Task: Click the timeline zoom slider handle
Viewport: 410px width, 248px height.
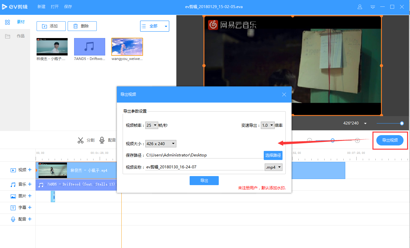Action: [x=332, y=140]
